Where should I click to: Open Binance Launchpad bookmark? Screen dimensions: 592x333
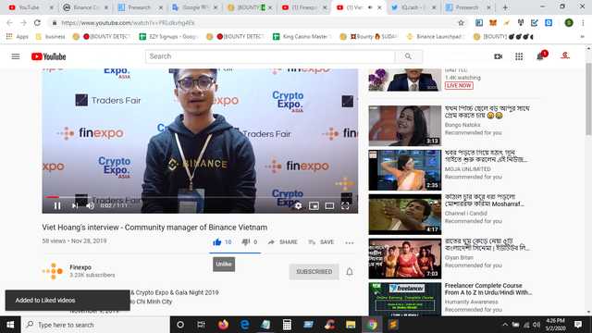coord(435,37)
